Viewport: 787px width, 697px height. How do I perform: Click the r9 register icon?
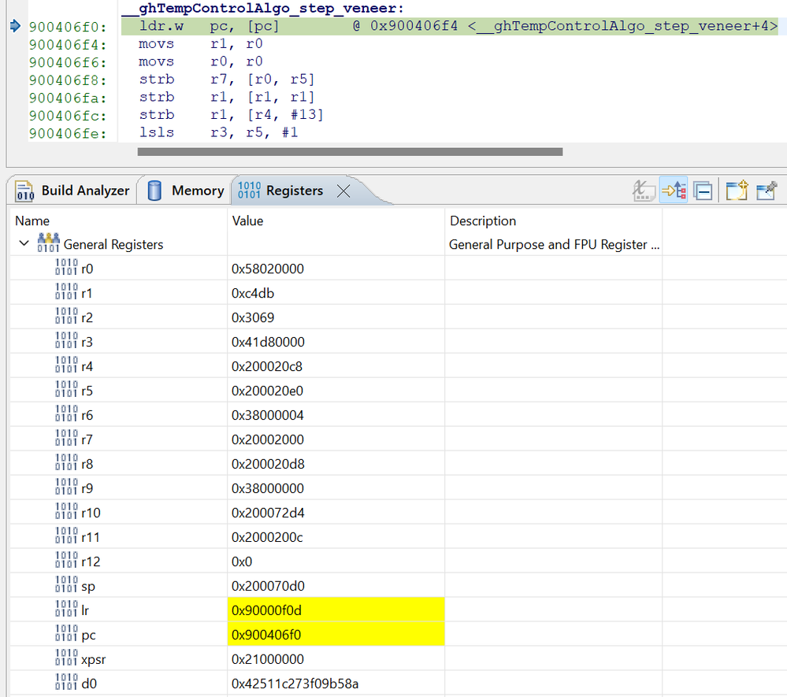(66, 488)
